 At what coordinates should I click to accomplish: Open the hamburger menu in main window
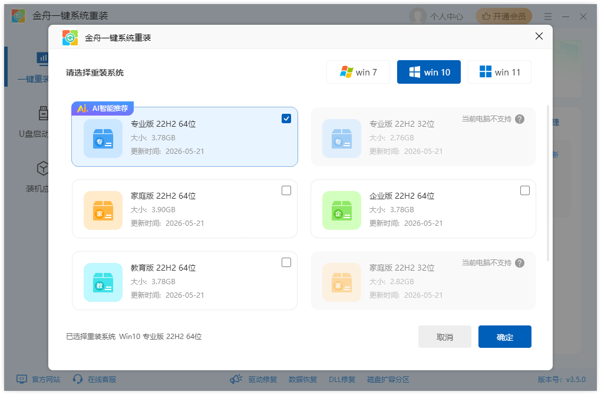tap(548, 17)
